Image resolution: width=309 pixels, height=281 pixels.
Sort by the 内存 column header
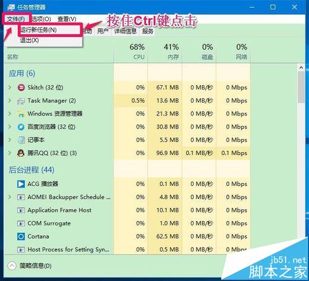click(165, 51)
